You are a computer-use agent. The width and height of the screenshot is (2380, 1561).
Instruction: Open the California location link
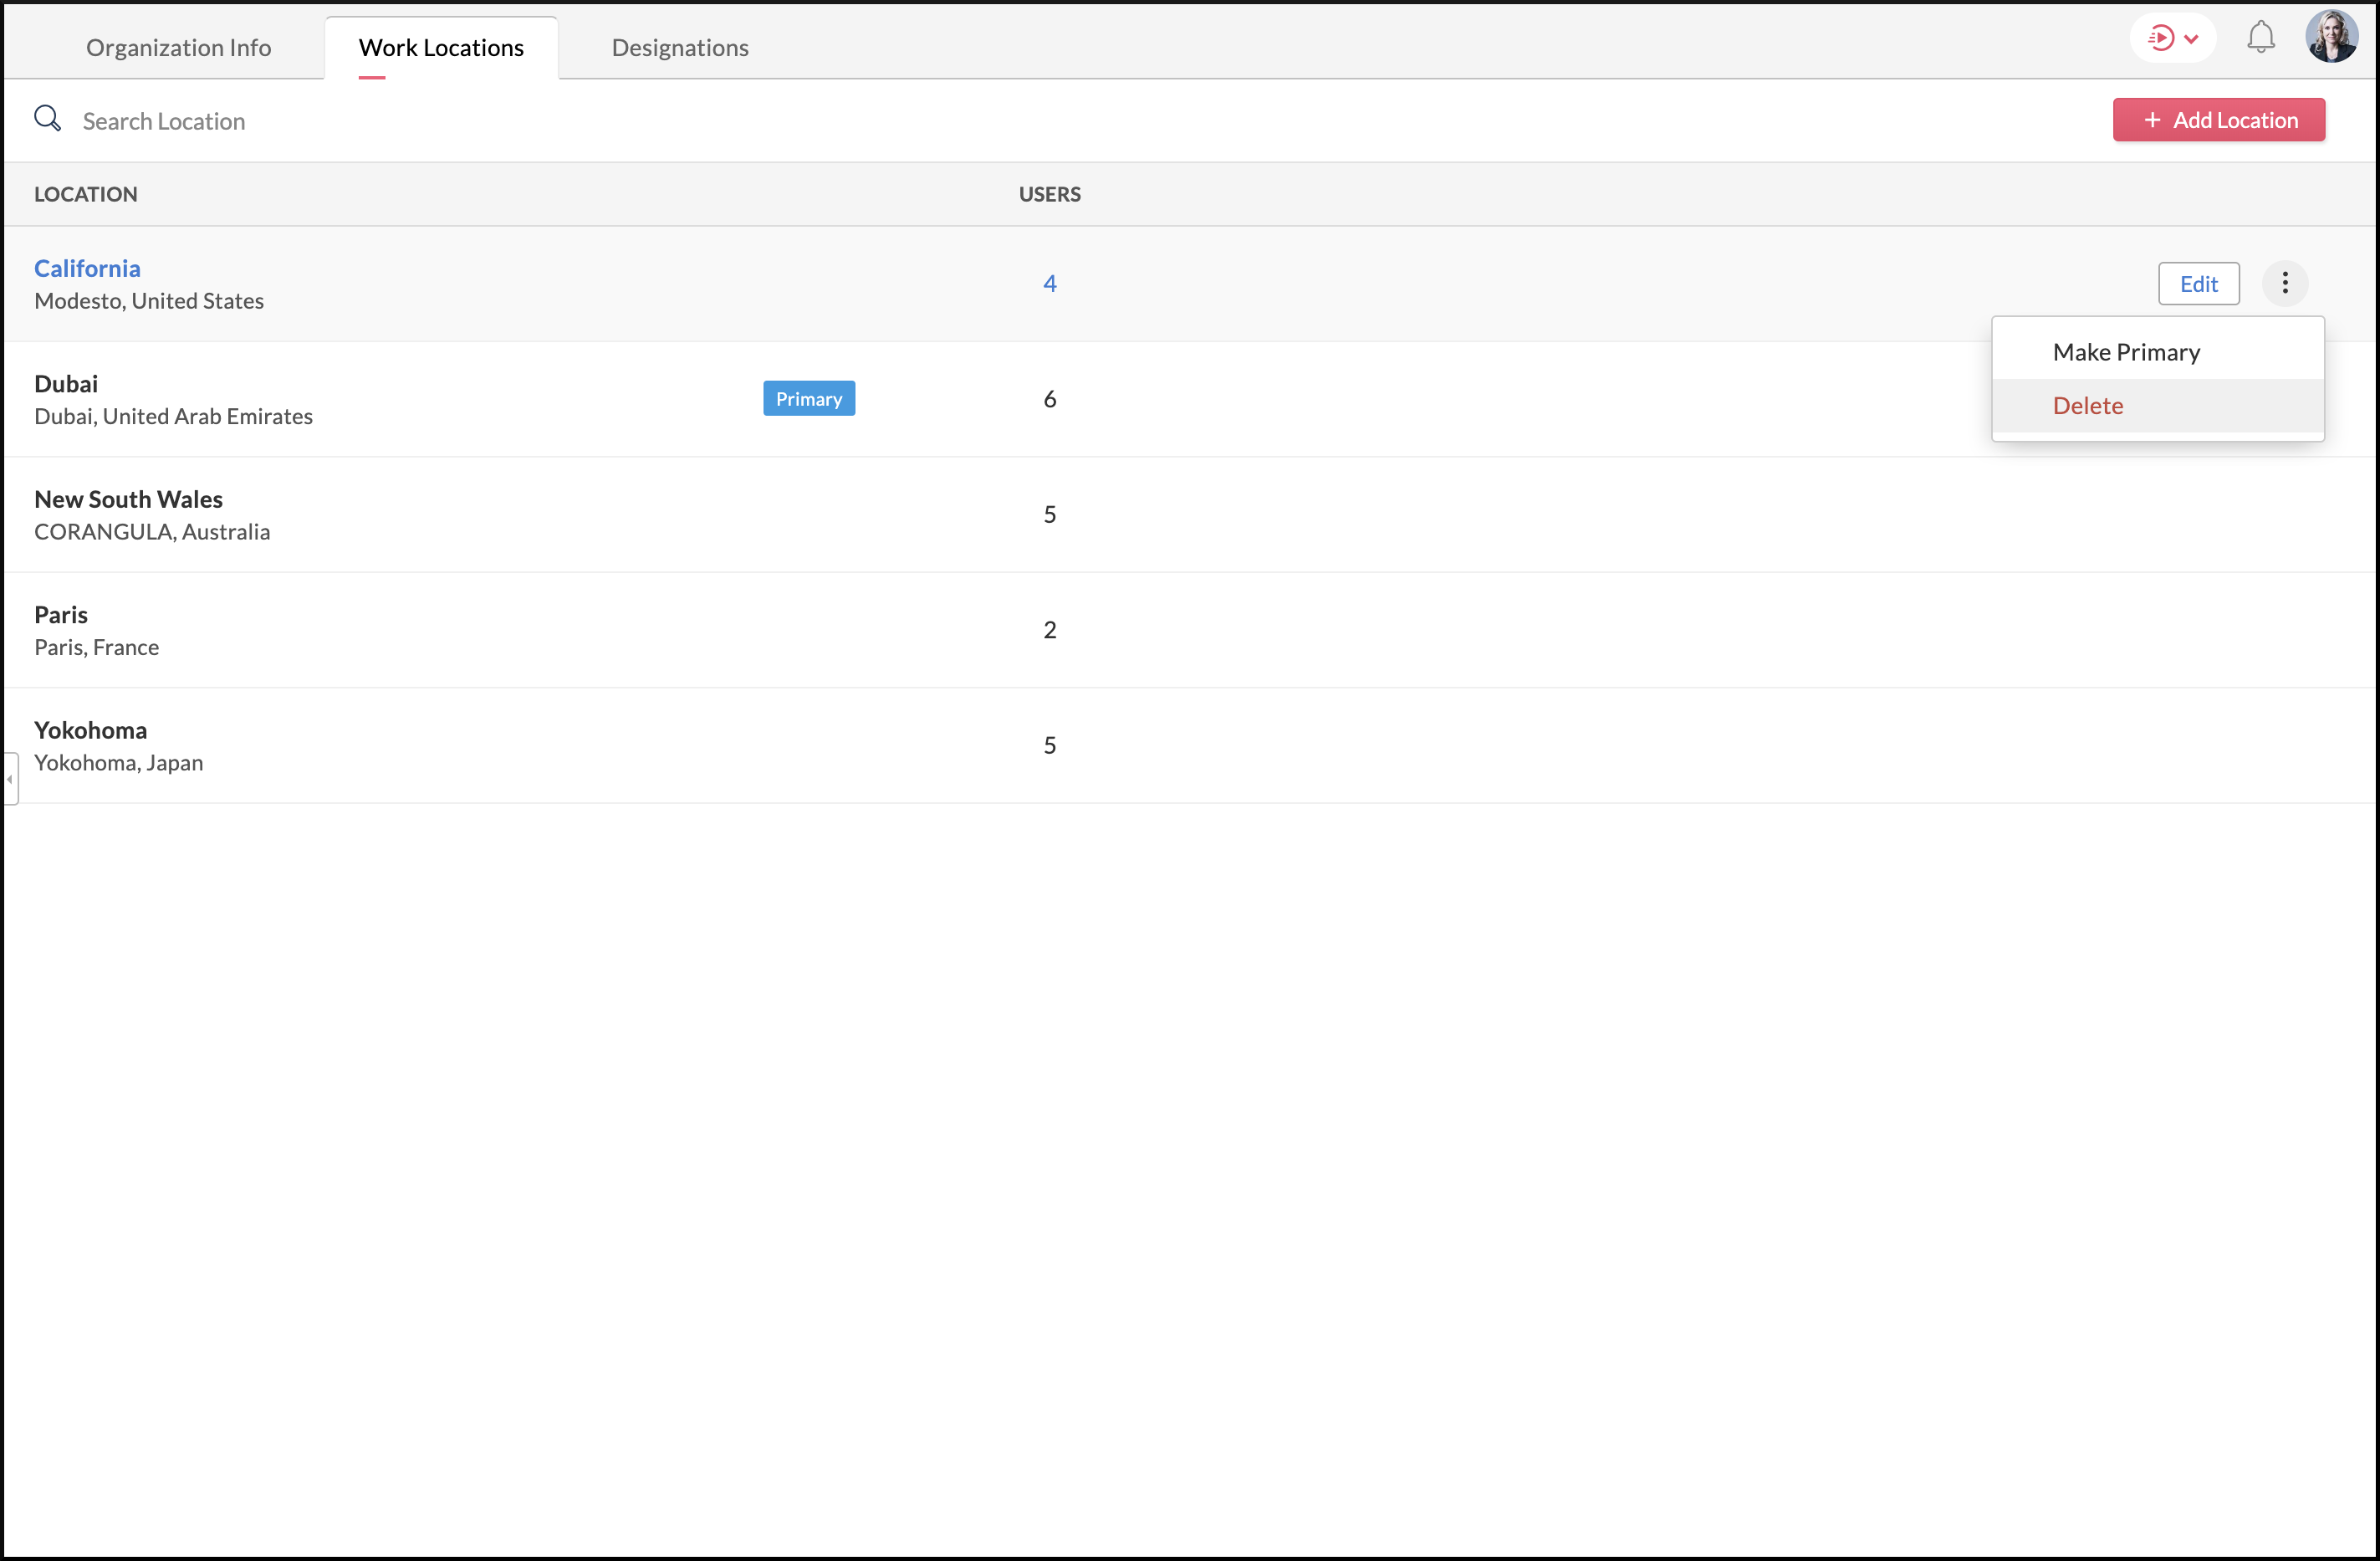tap(87, 269)
